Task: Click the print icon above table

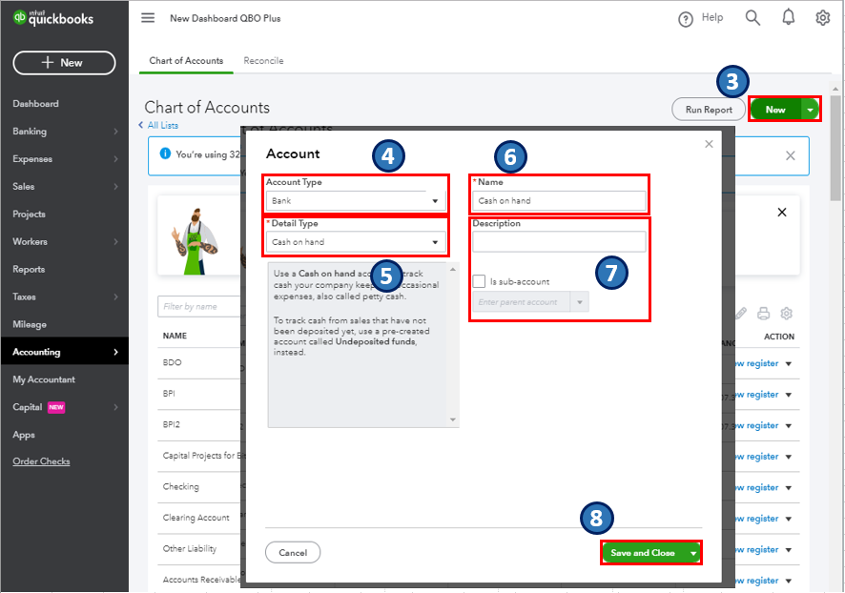Action: point(763,313)
